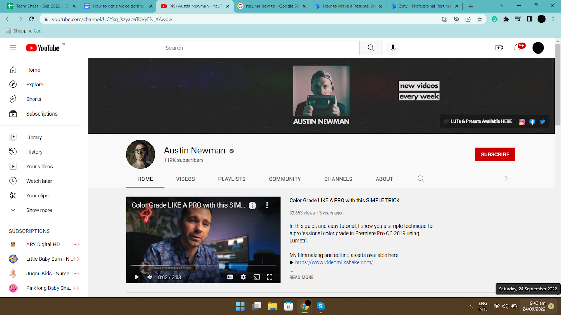This screenshot has height=315, width=561.
Task: Subscribe to Austin Newman channel
Action: tap(495, 154)
